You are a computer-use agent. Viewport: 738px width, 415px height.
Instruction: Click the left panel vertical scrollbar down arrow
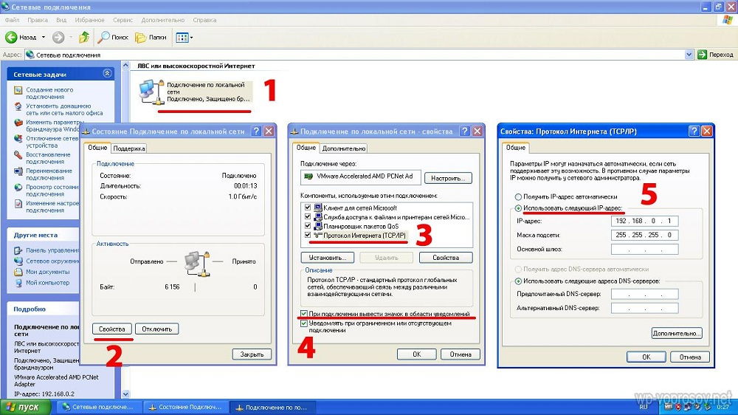[125, 394]
